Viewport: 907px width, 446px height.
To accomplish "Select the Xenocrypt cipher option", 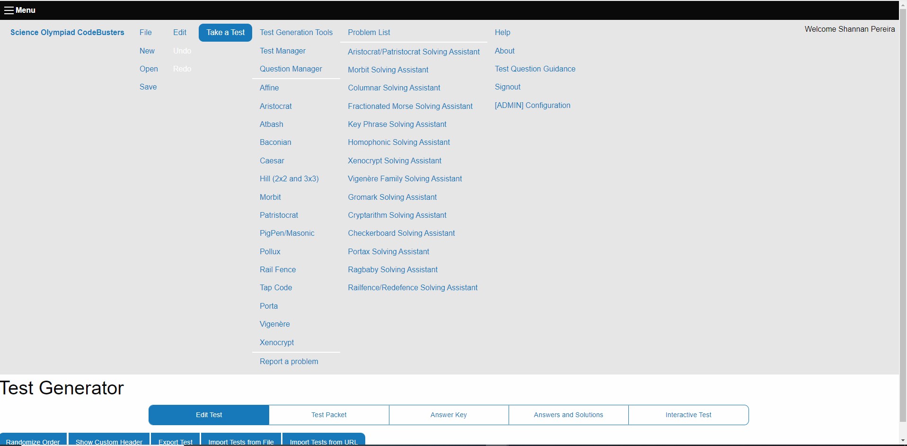I will coord(277,342).
